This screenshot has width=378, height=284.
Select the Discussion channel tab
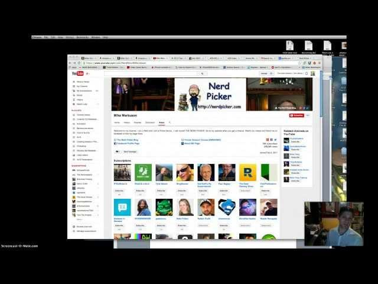click(150, 122)
